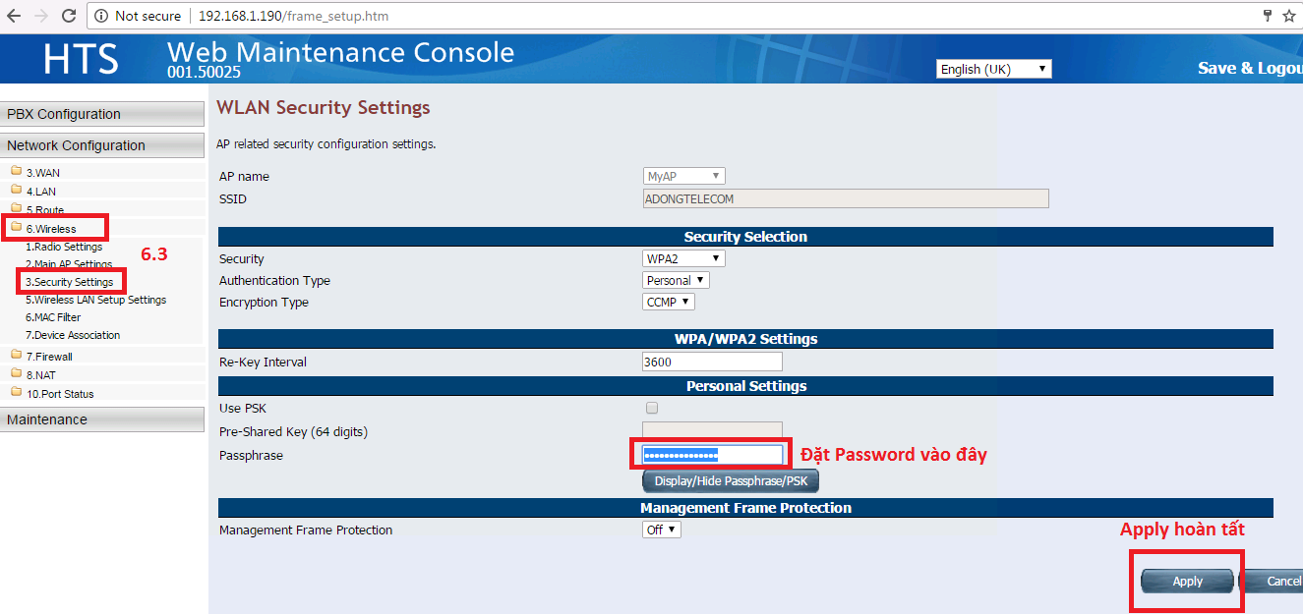Open the Authentication Type dropdown
The width and height of the screenshot is (1303, 614).
(676, 280)
